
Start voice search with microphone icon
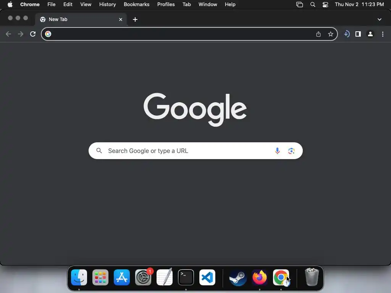click(x=277, y=151)
